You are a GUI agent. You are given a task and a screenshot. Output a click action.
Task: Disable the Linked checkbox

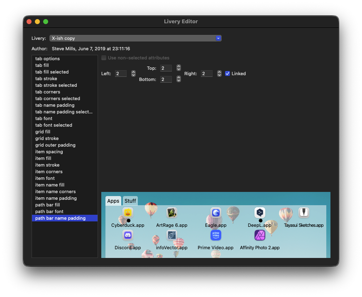pyautogui.click(x=227, y=74)
